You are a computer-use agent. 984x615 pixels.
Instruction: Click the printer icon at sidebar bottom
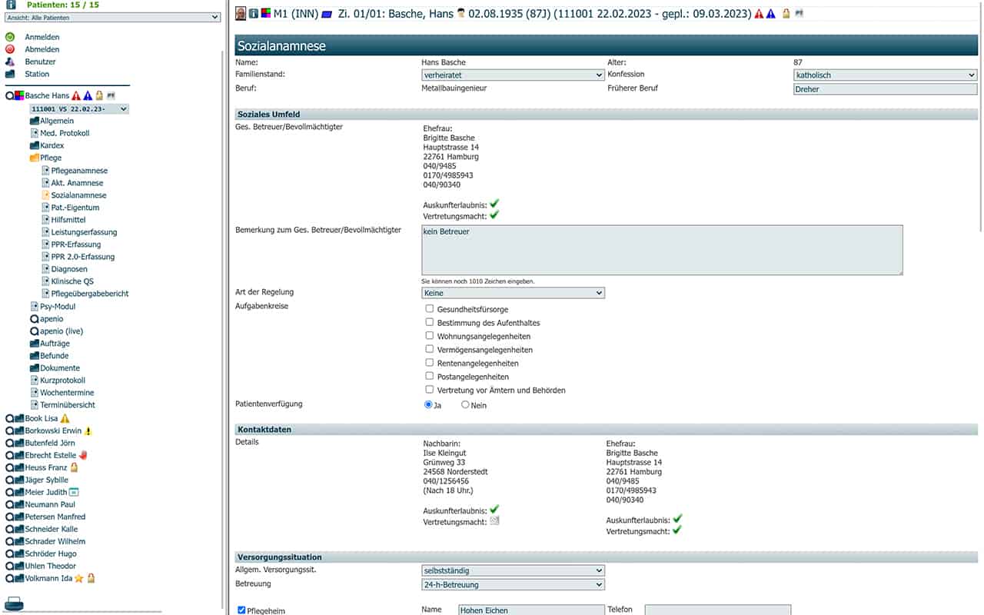pyautogui.click(x=14, y=603)
